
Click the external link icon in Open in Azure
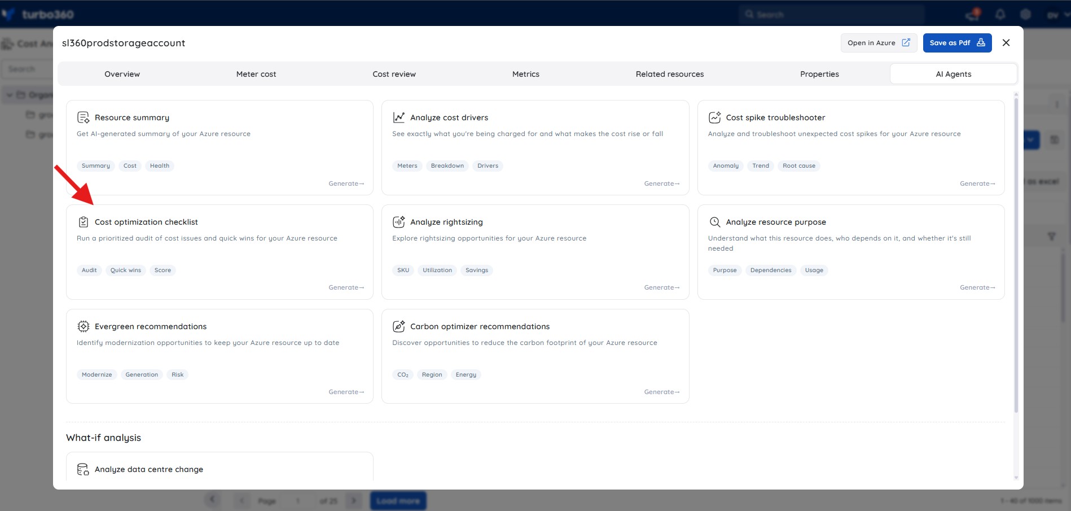tap(906, 43)
